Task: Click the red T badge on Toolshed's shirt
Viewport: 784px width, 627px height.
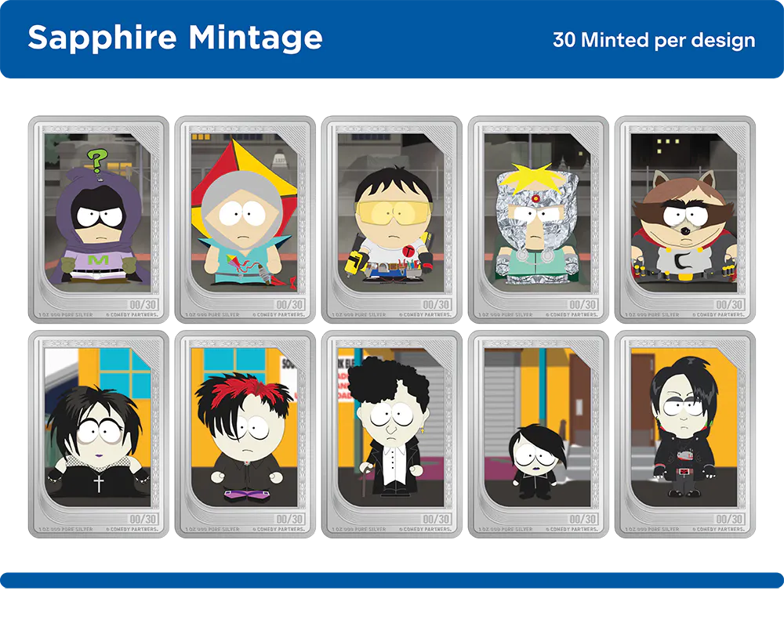Action: [408, 252]
